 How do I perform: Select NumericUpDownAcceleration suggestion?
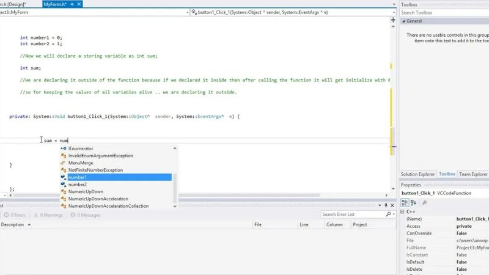[x=98, y=199]
